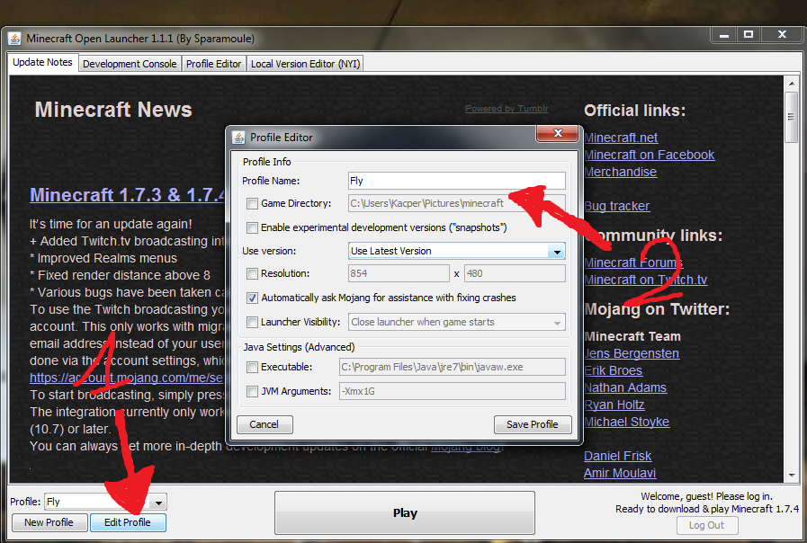Open the Profile Editor tab
Viewport: 807px width, 543px height.
[x=213, y=64]
